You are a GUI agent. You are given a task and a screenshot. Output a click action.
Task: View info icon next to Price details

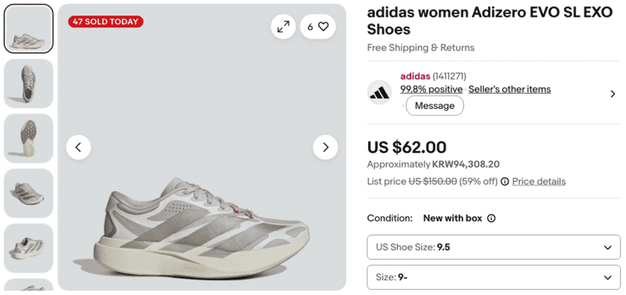[505, 182]
